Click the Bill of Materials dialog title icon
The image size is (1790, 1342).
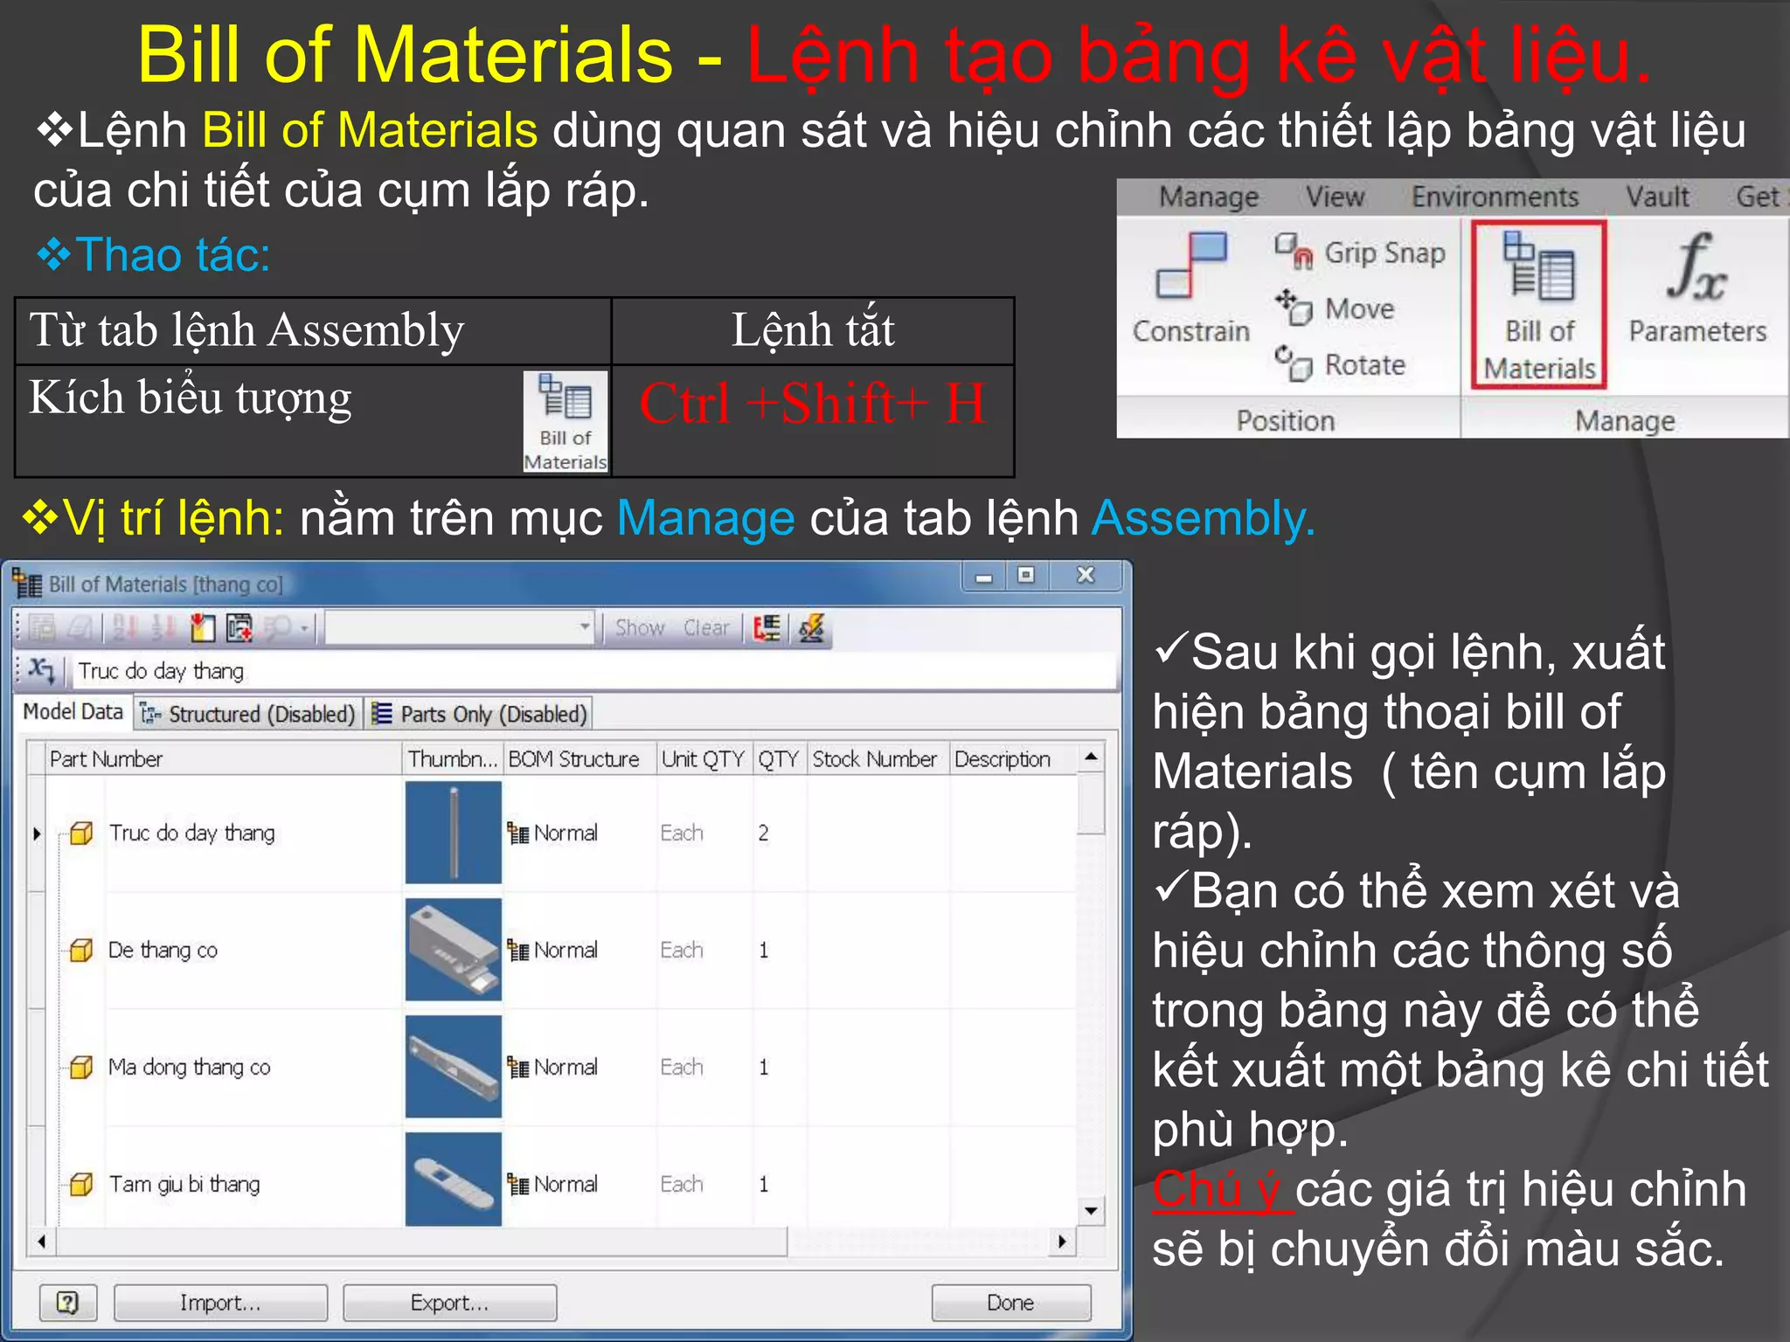(x=27, y=583)
